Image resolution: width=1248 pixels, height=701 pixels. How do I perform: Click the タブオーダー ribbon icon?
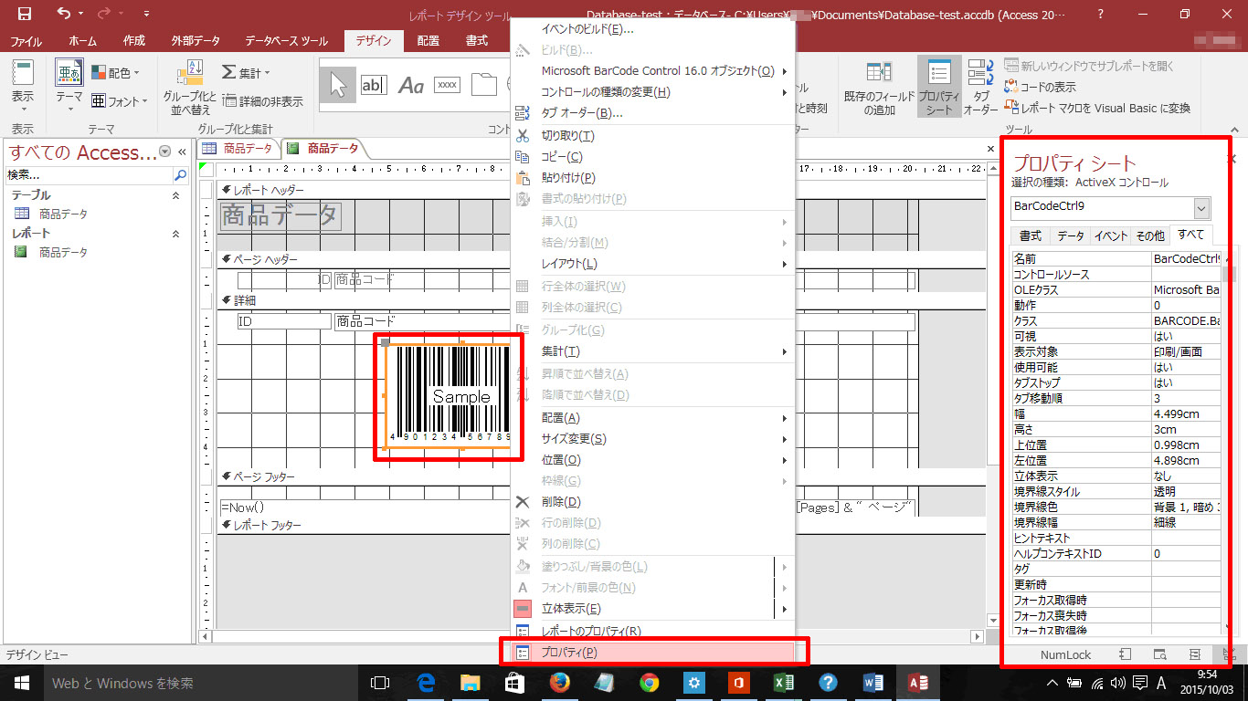(x=981, y=87)
